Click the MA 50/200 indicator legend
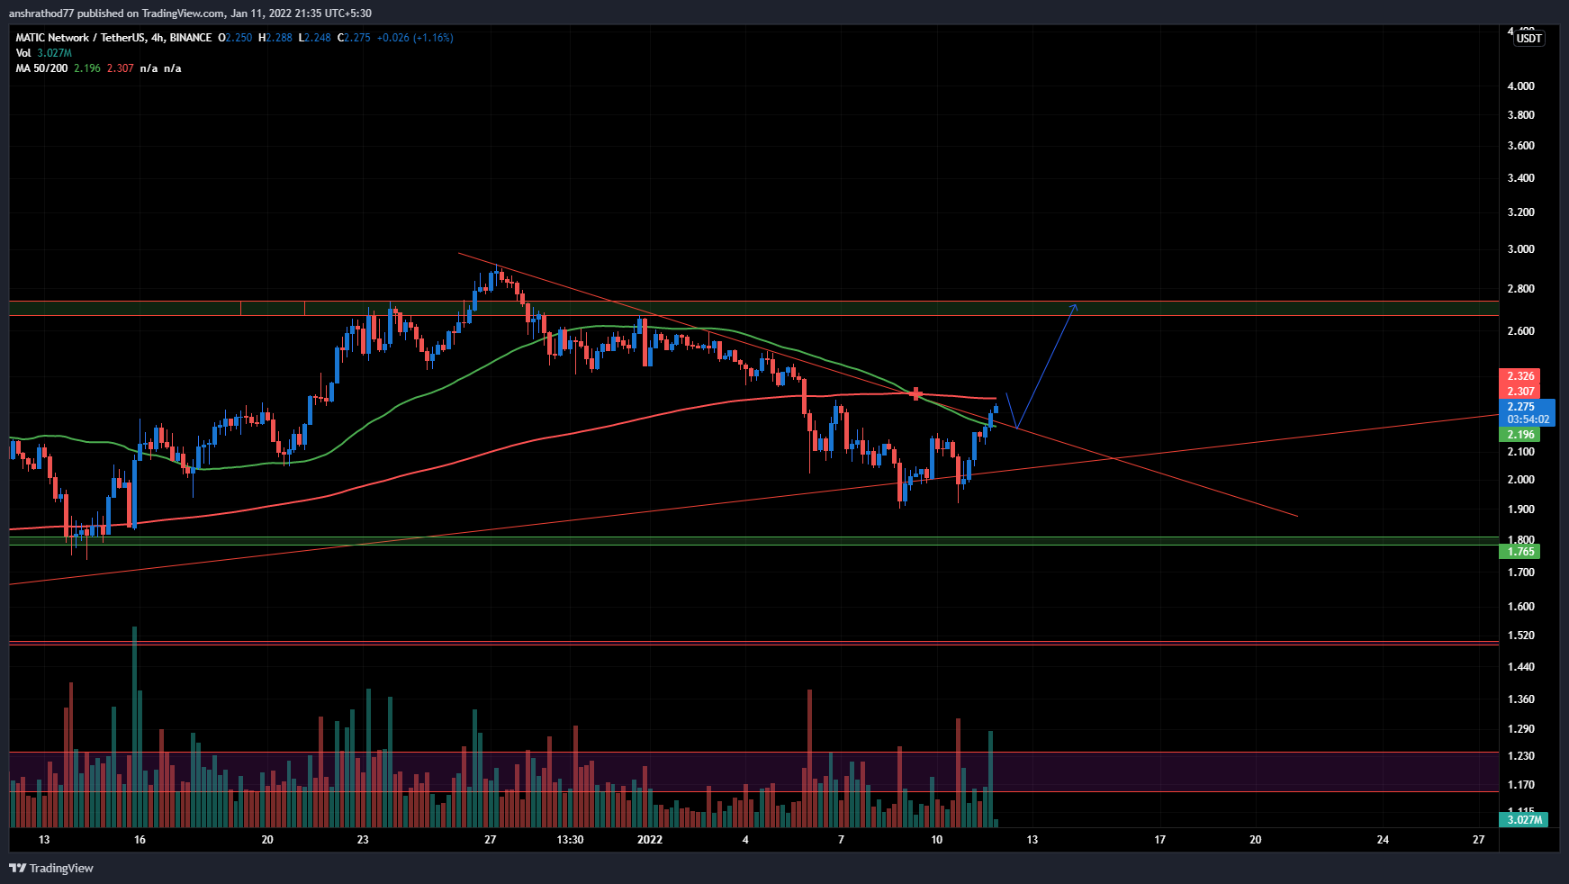 (41, 68)
